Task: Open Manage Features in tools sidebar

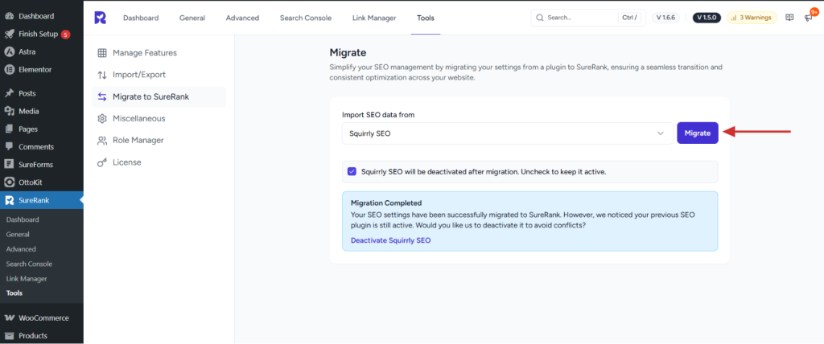Action: [159, 53]
